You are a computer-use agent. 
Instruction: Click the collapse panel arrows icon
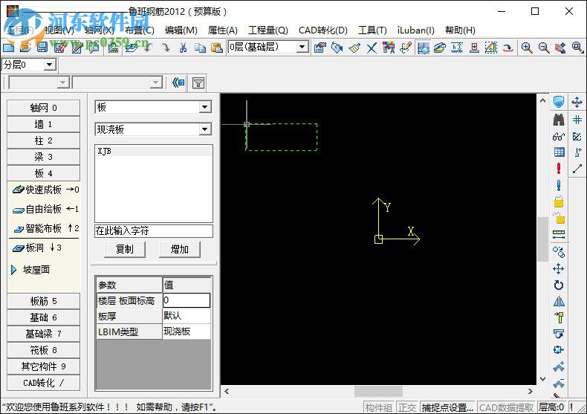point(178,83)
